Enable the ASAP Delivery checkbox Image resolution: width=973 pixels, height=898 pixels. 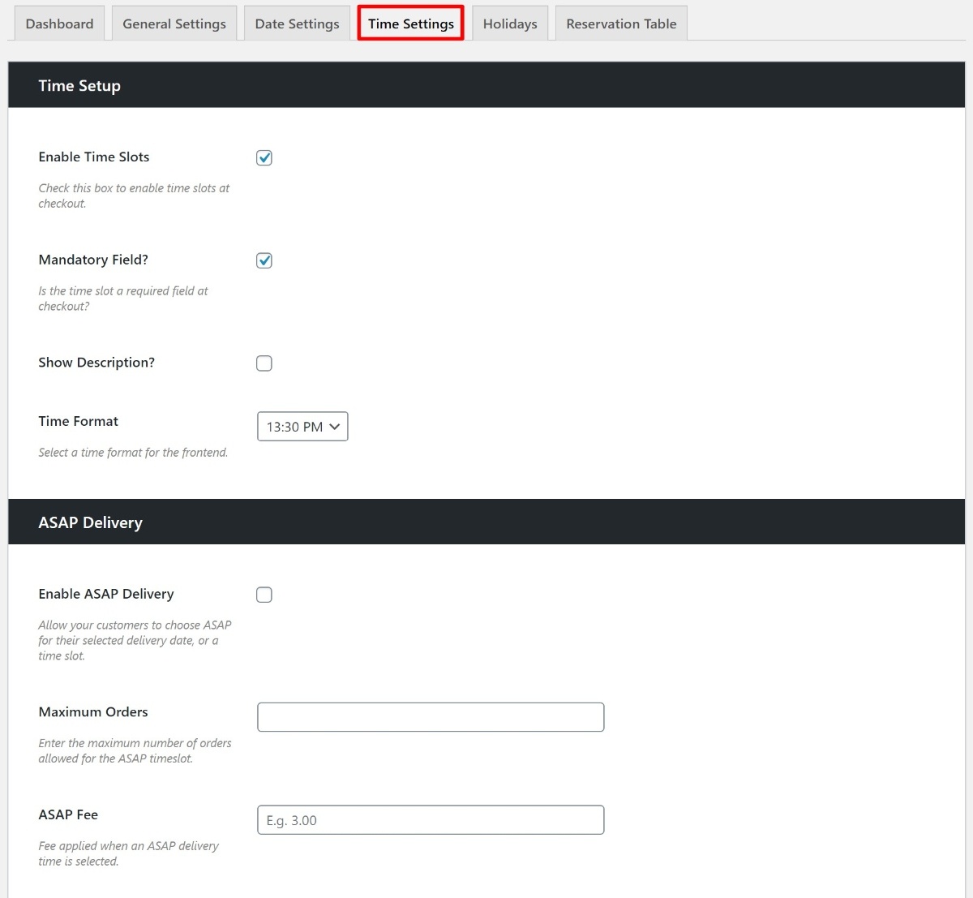[264, 595]
